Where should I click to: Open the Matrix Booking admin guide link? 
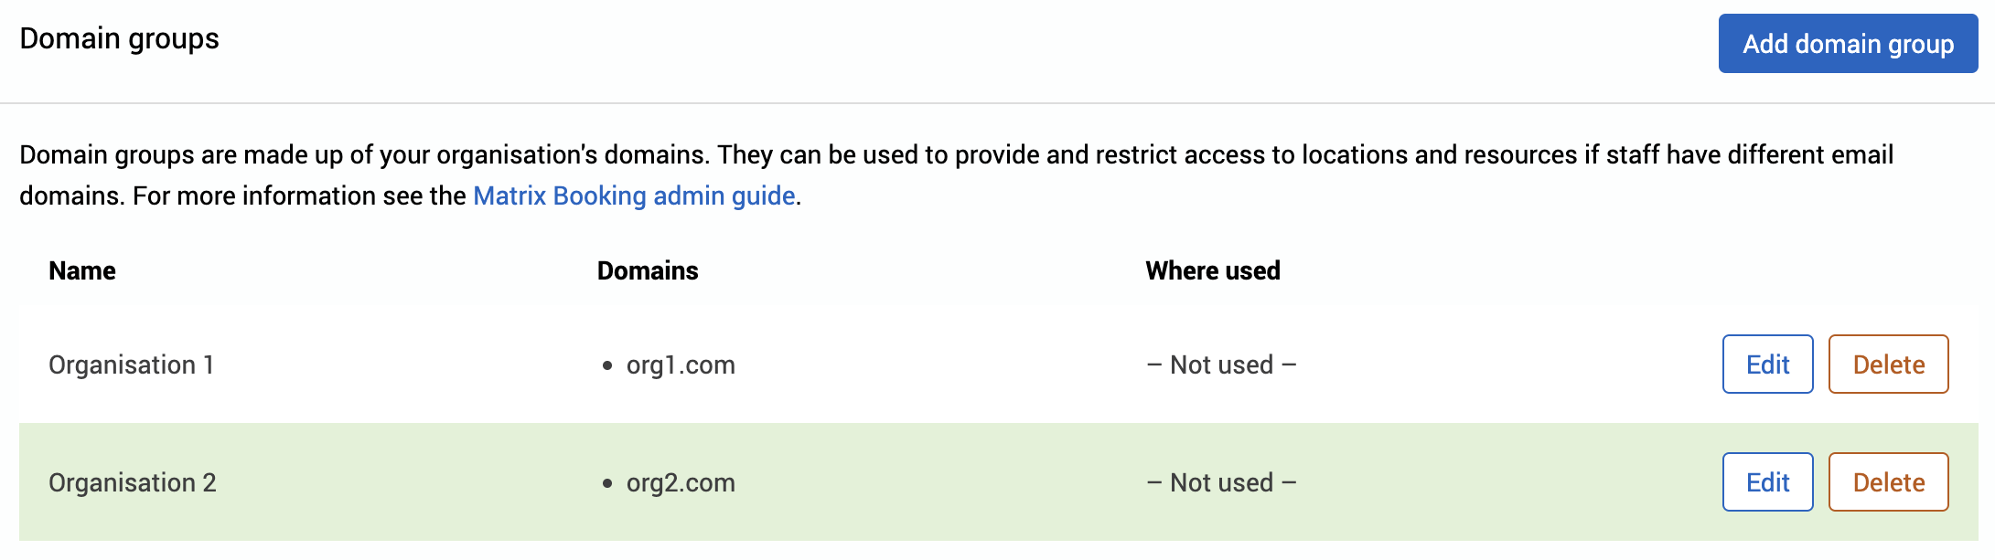(x=634, y=195)
